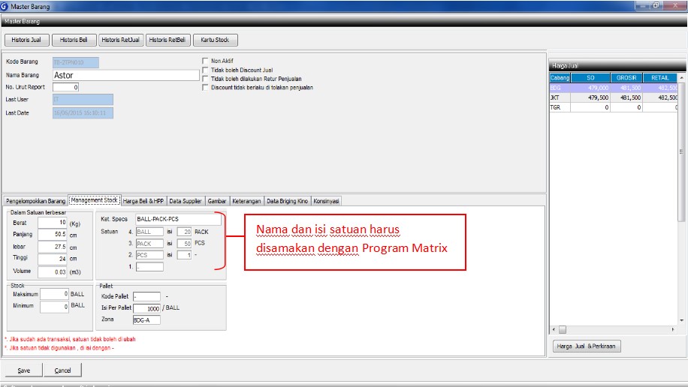The width and height of the screenshot is (688, 387).
Task: Show the Gambar tab
Action: tap(216, 201)
